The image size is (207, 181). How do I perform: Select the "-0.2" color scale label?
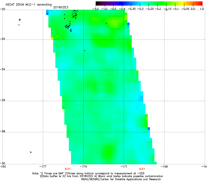158,9
